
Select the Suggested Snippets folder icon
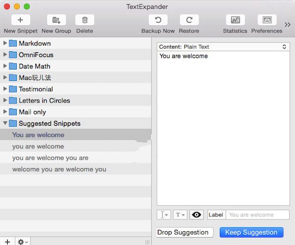[13, 123]
